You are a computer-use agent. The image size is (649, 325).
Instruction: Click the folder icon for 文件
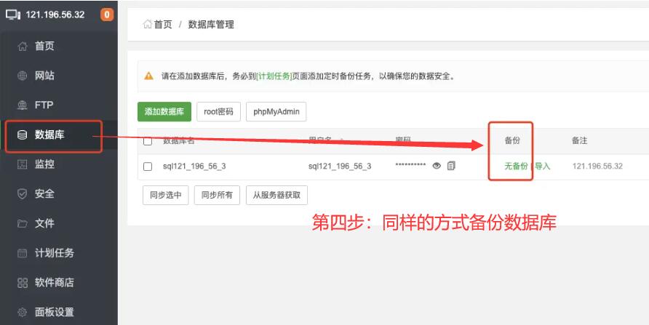pyautogui.click(x=22, y=223)
